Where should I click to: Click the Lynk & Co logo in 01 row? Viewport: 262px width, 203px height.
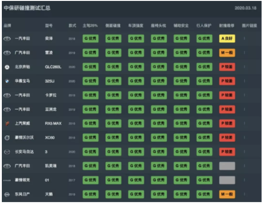tap(7, 180)
